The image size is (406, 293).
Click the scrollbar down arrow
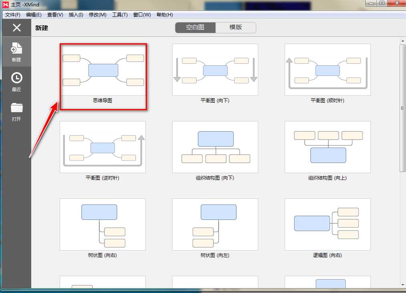[x=402, y=285]
